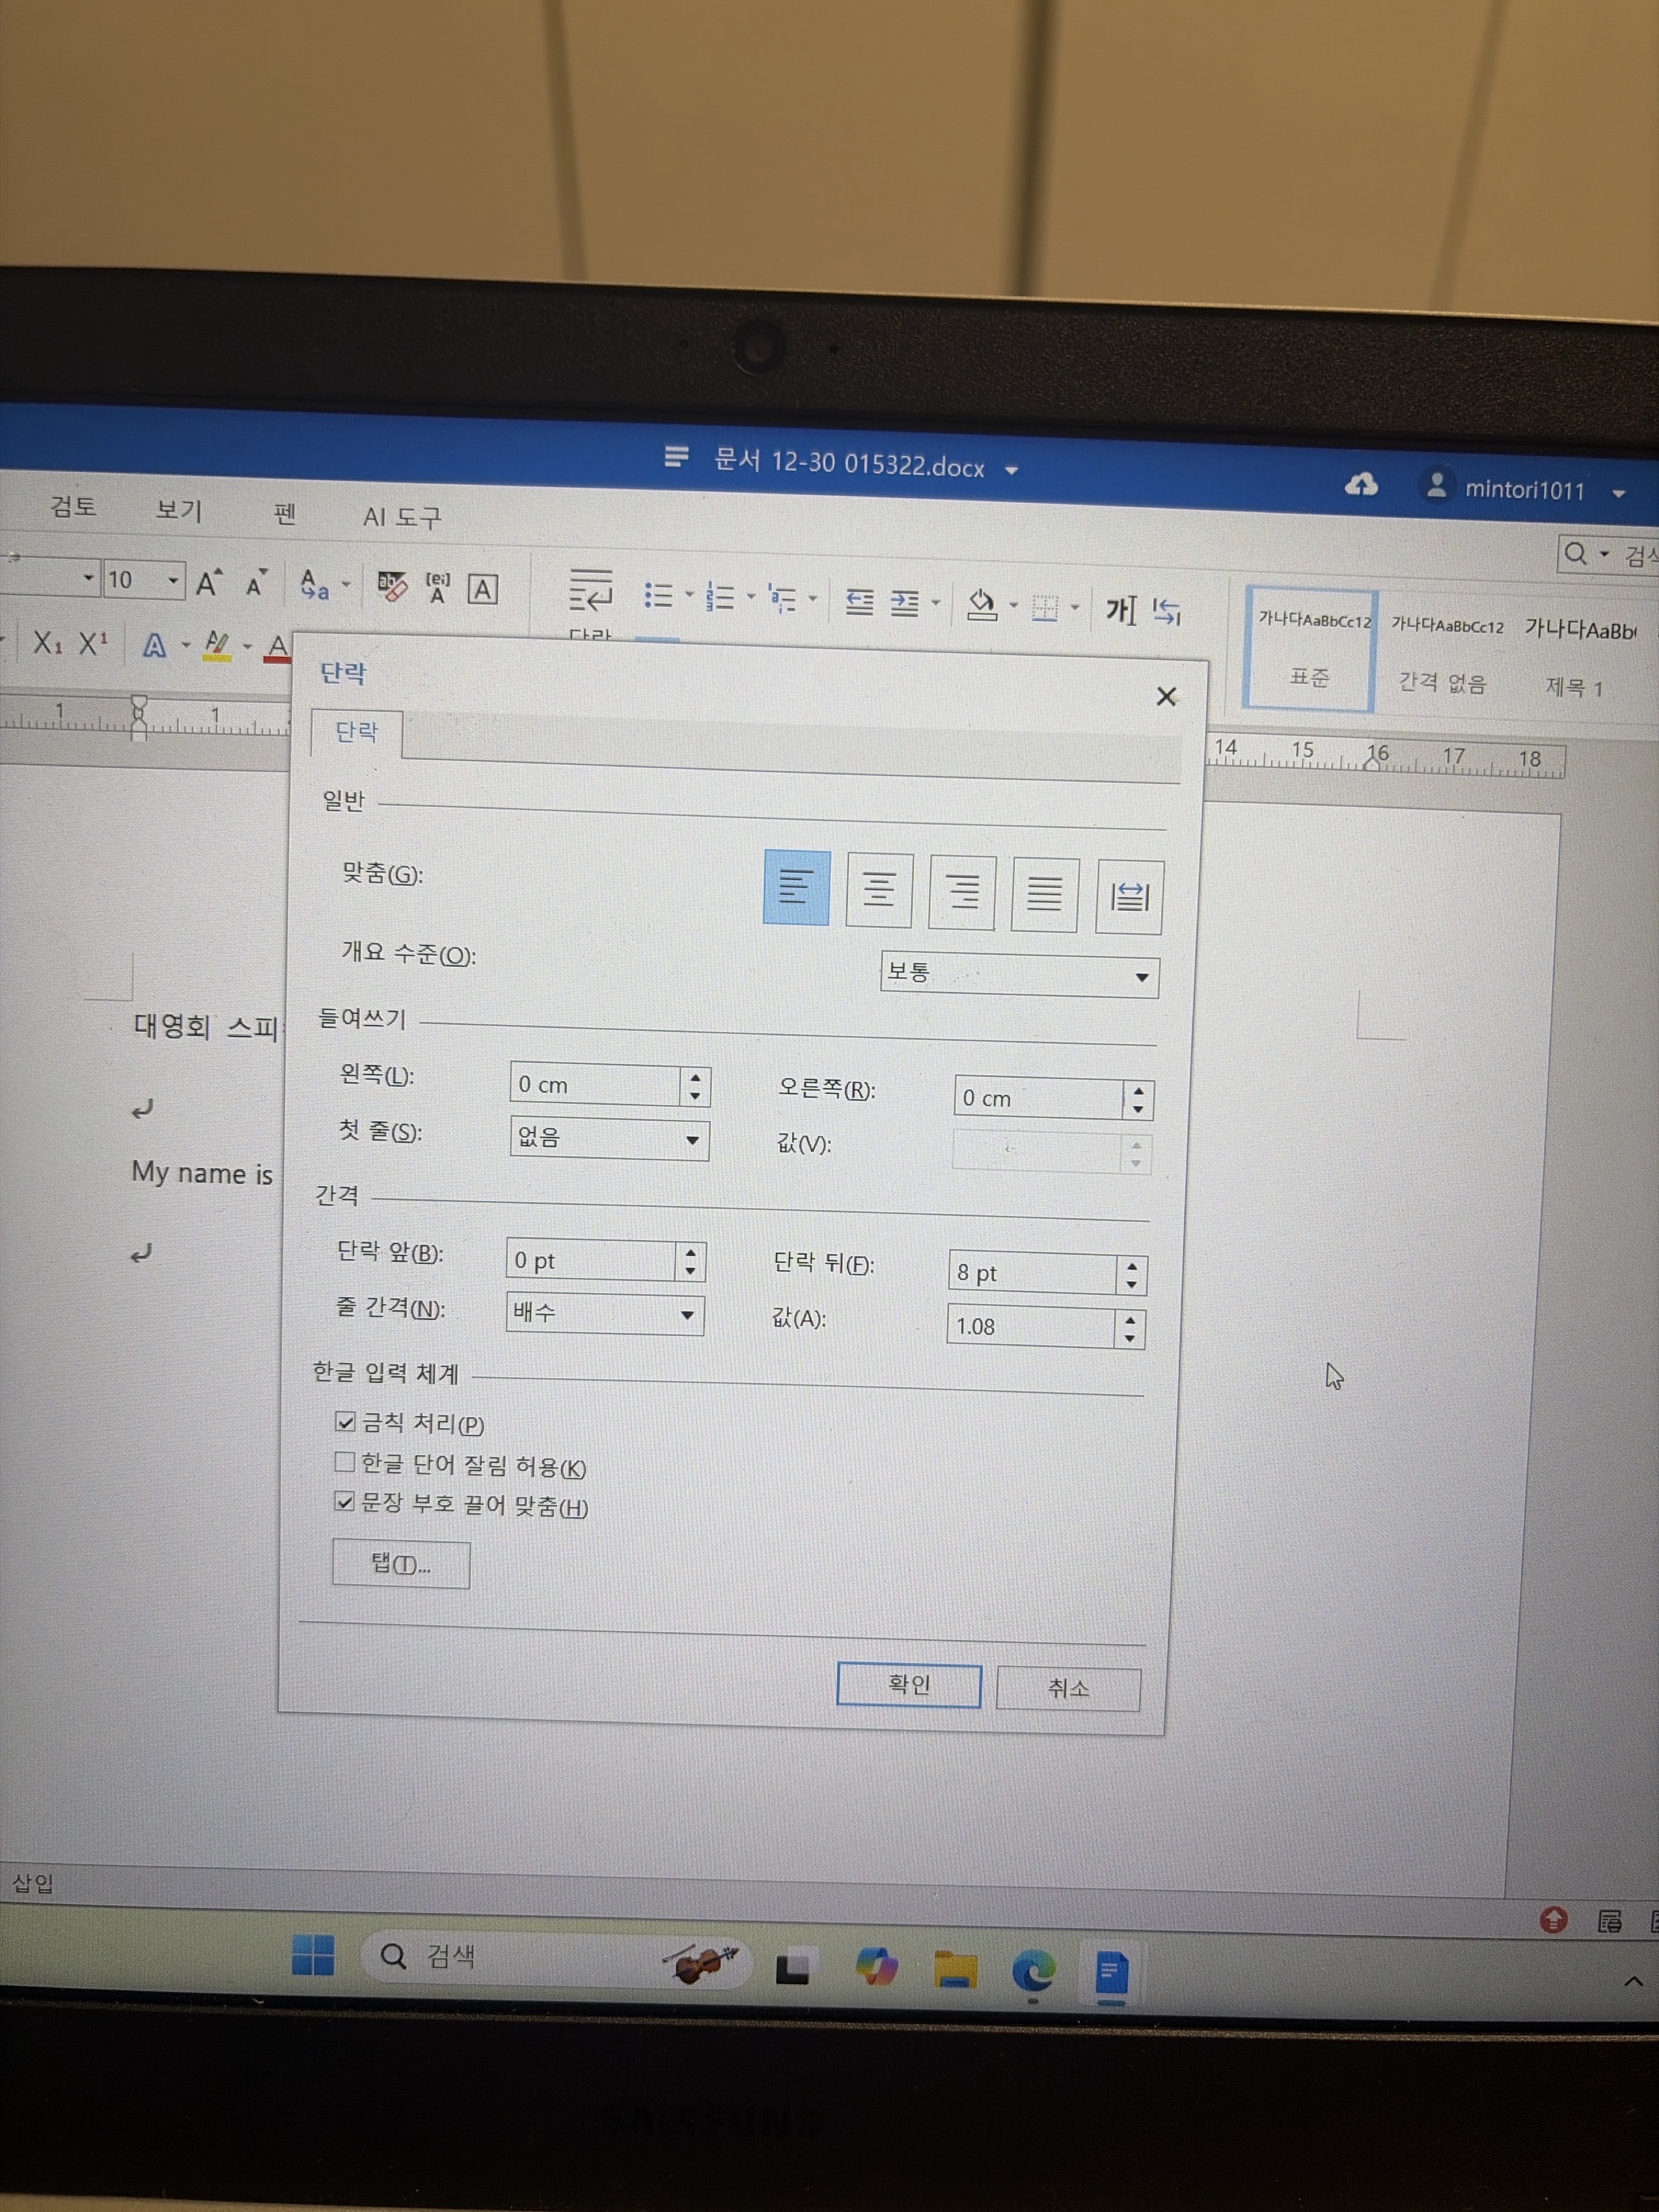Click the bulleted list icon in ribbon
This screenshot has height=2212, width=1659.
(x=658, y=597)
